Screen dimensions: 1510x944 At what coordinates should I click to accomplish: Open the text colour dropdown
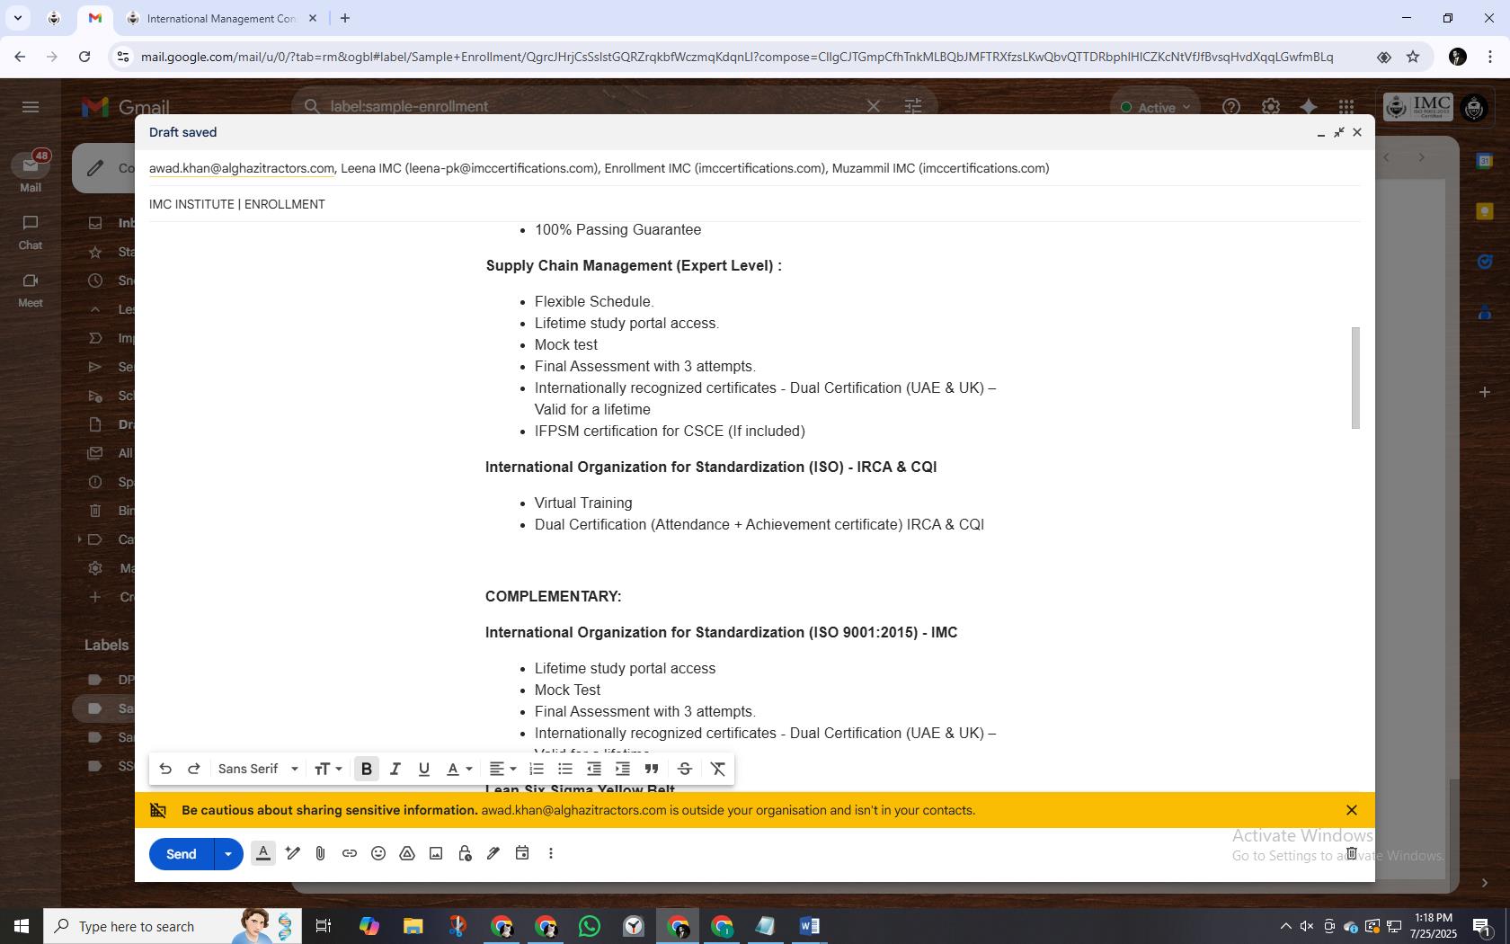459,769
